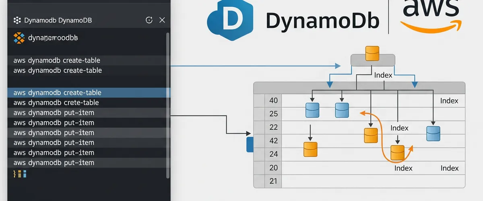Screen dimensions: 483x201
Task: Click the orange database icon circled by the curved arrow
Action: coord(397,153)
